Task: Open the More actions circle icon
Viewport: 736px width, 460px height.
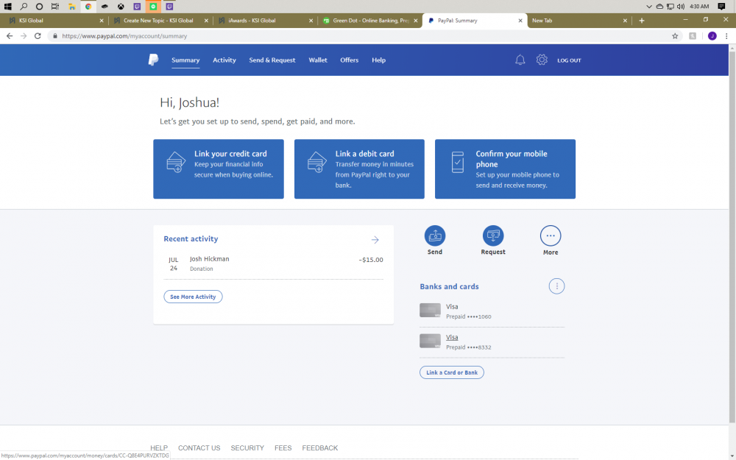Action: [551, 236]
